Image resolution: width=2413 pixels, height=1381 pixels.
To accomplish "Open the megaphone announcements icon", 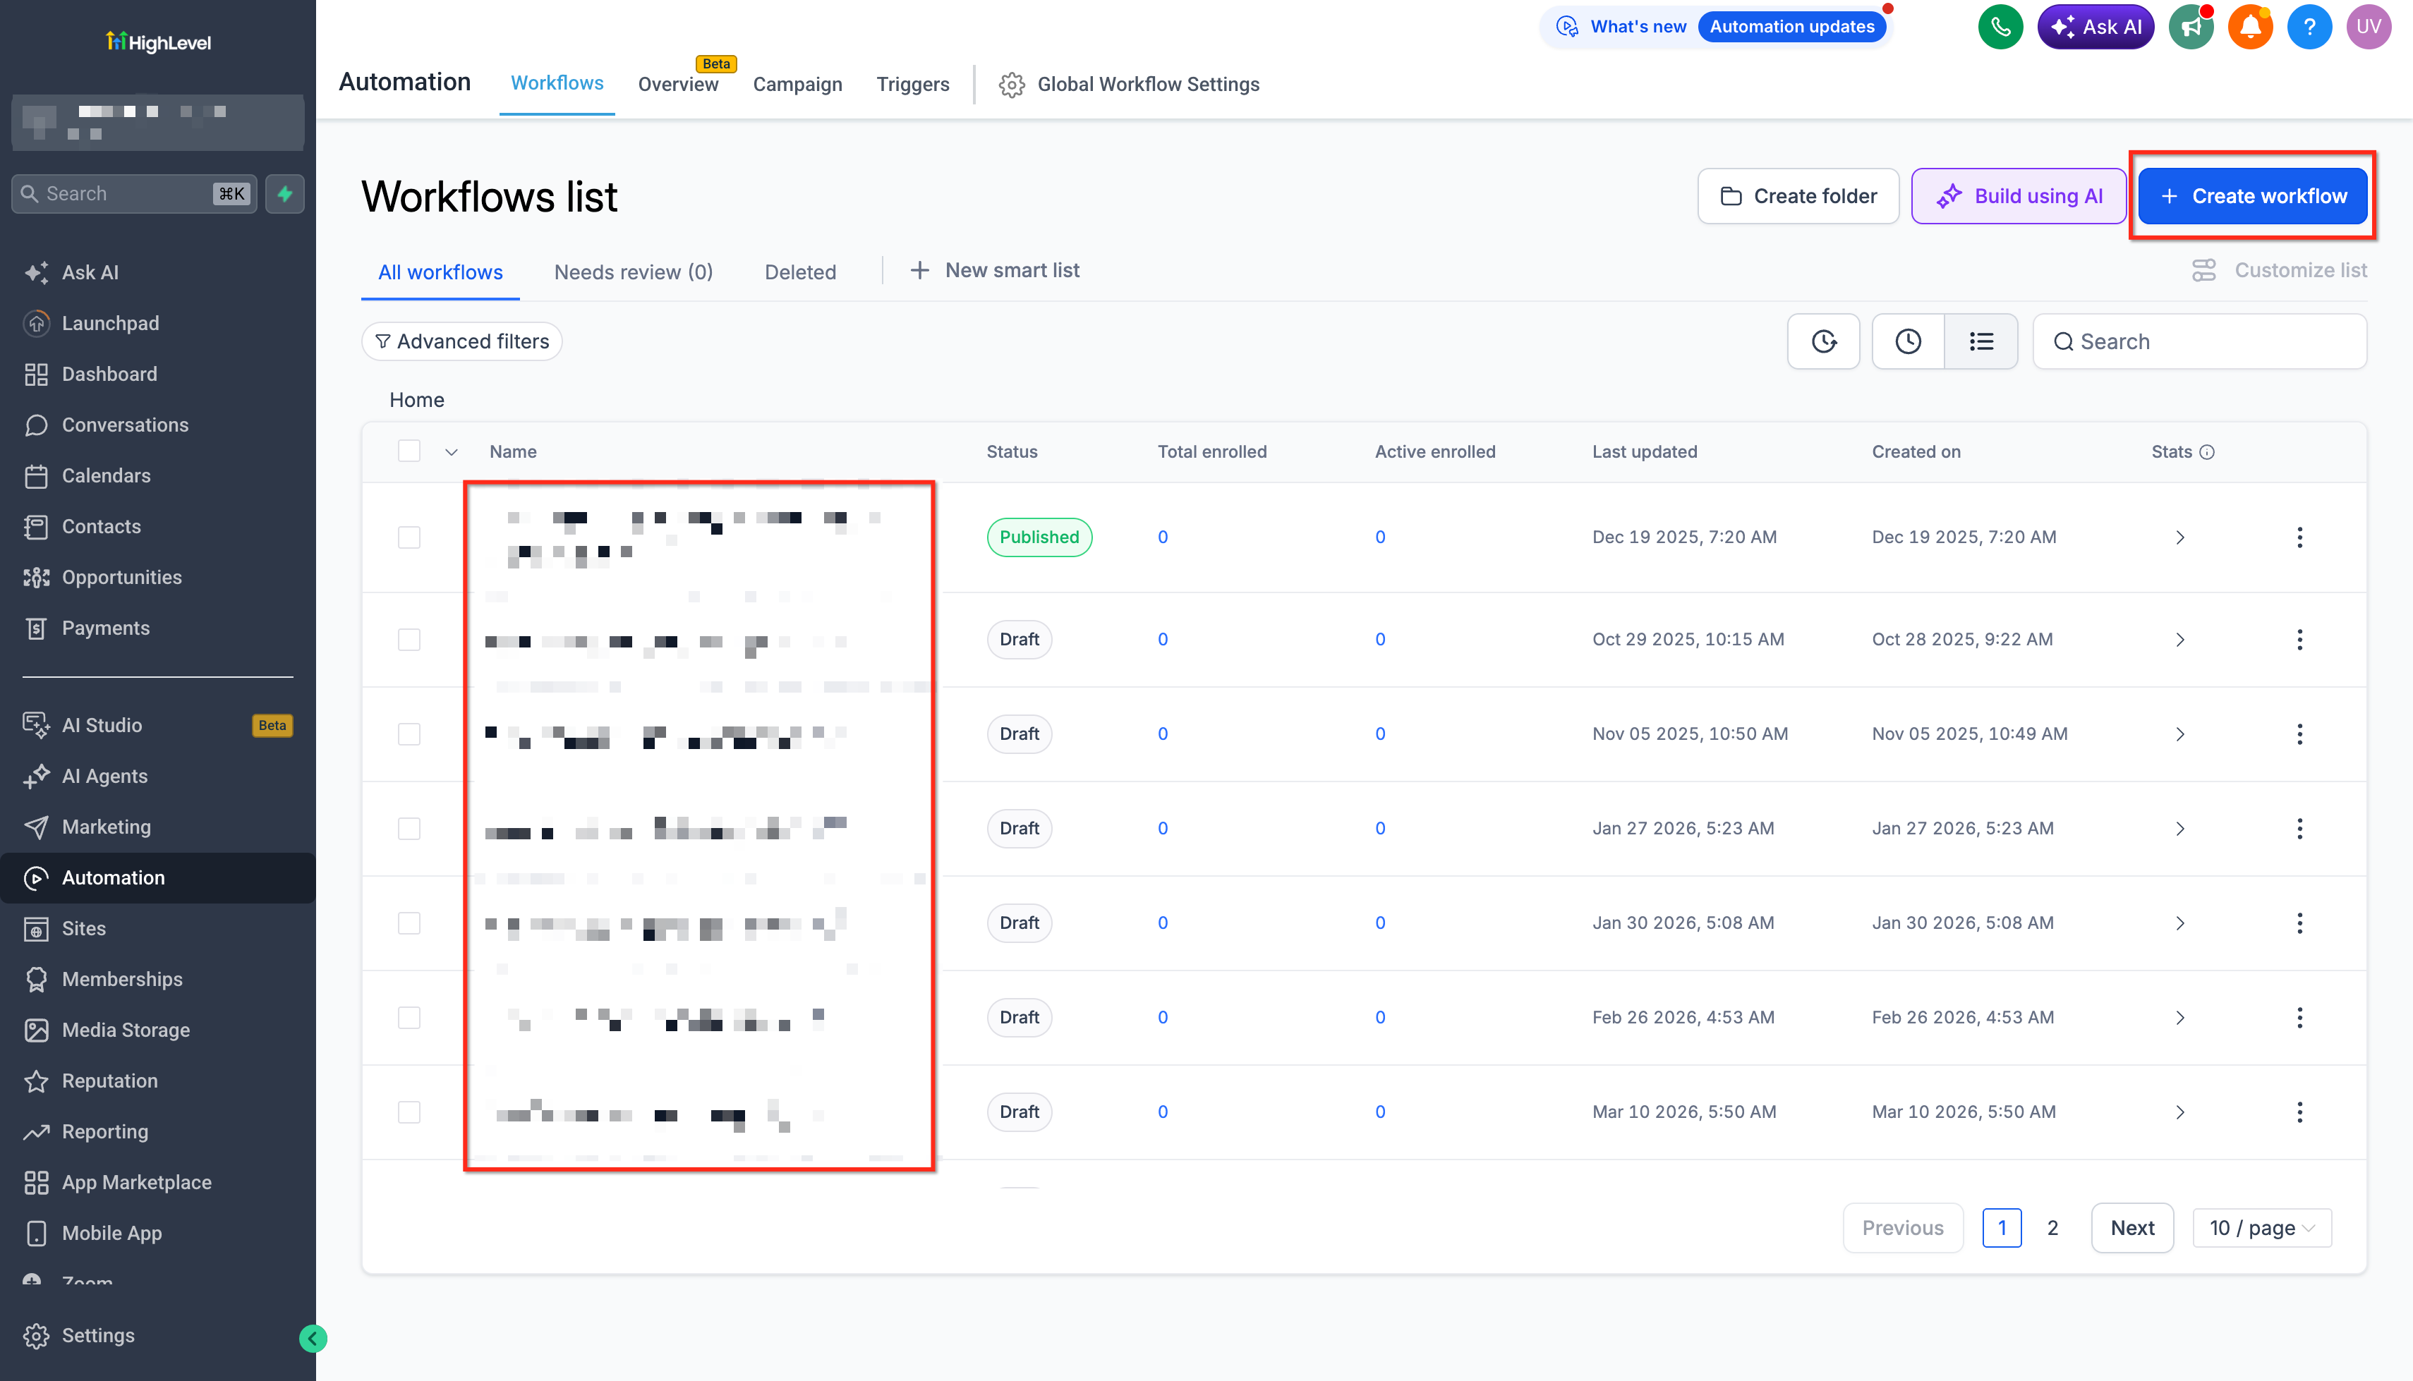I will click(2191, 27).
